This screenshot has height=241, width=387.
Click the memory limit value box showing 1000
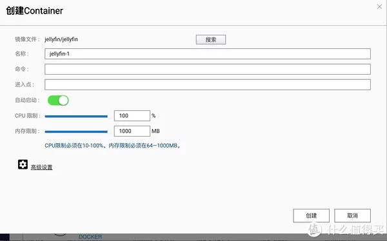click(132, 131)
